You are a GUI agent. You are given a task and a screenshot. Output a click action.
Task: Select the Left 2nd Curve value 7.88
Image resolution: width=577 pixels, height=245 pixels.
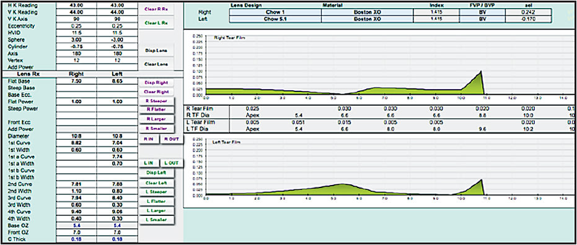117,184
